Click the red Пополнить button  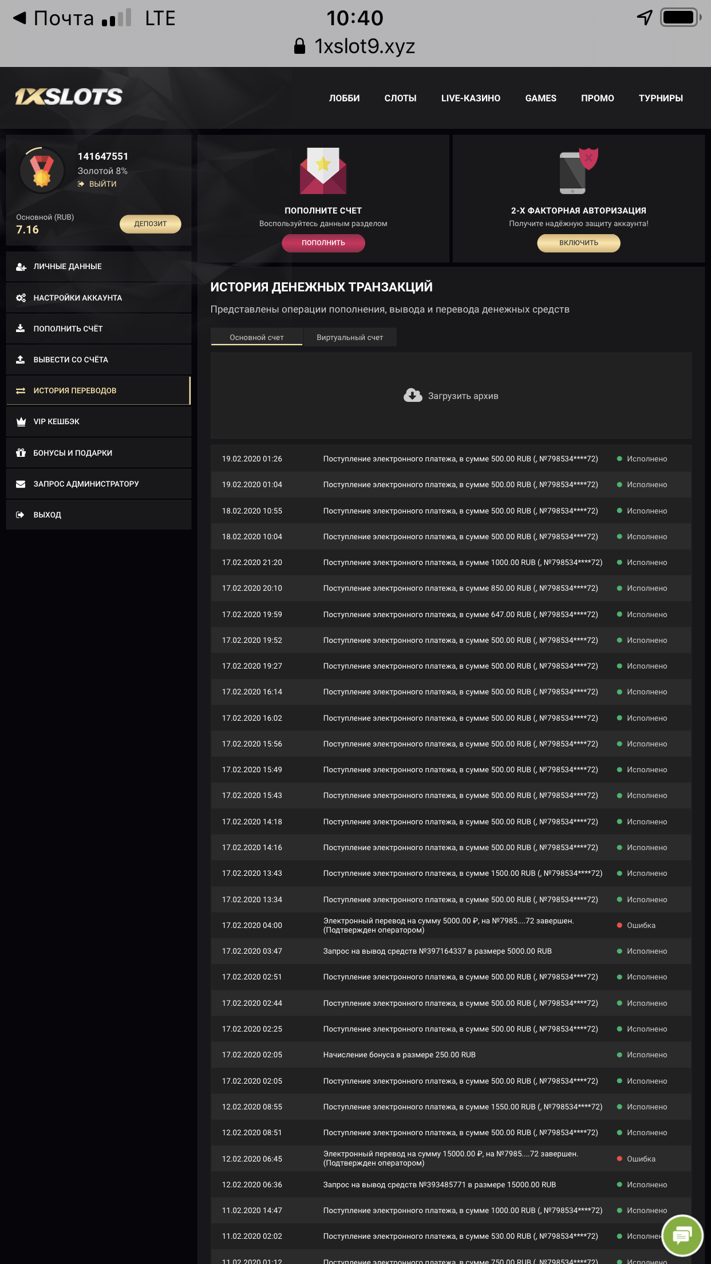coord(323,243)
